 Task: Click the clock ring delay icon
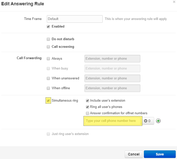point(146,121)
